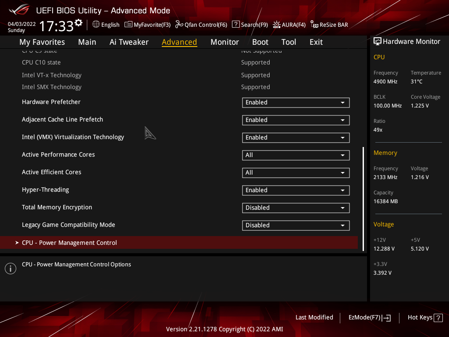
Task: Click 3.392 V voltage reading
Action: (382, 273)
